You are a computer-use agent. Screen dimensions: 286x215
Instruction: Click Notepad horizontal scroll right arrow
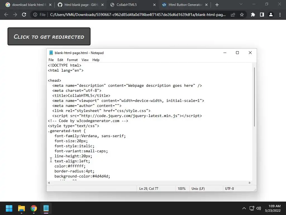(250, 183)
